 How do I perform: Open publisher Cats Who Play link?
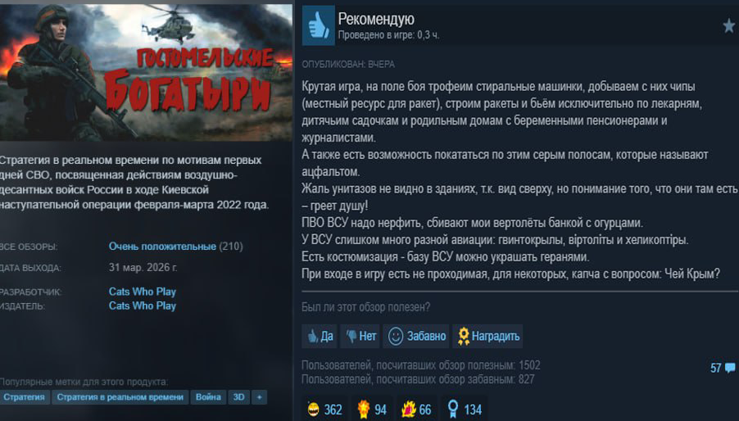click(143, 306)
